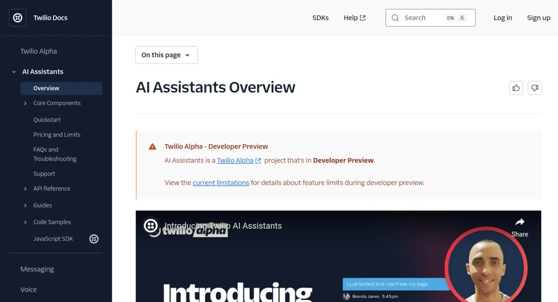Open the video title Introducing Twilio AI Assistants
Viewport: 558px width, 302px height.
[x=223, y=226]
